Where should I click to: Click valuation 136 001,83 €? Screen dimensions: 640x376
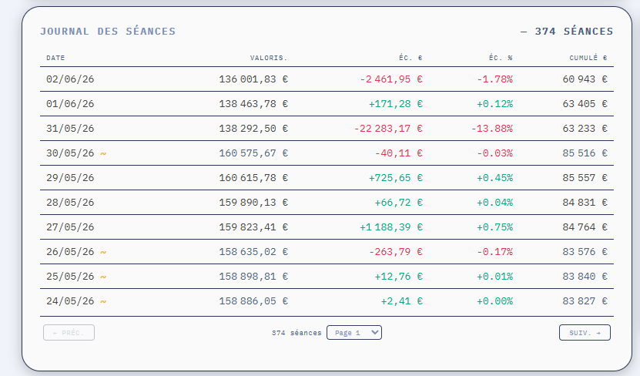253,79
